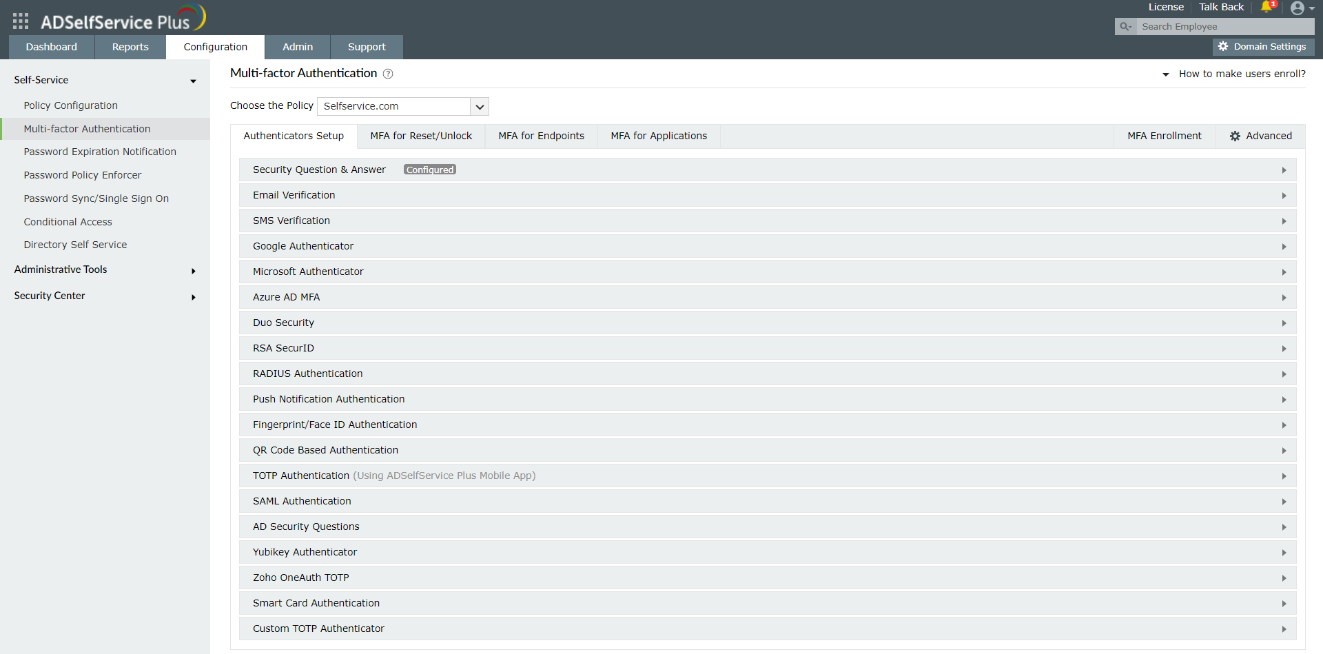Open the Reports tab
Viewport: 1323px width, 654px height.
[x=130, y=47]
